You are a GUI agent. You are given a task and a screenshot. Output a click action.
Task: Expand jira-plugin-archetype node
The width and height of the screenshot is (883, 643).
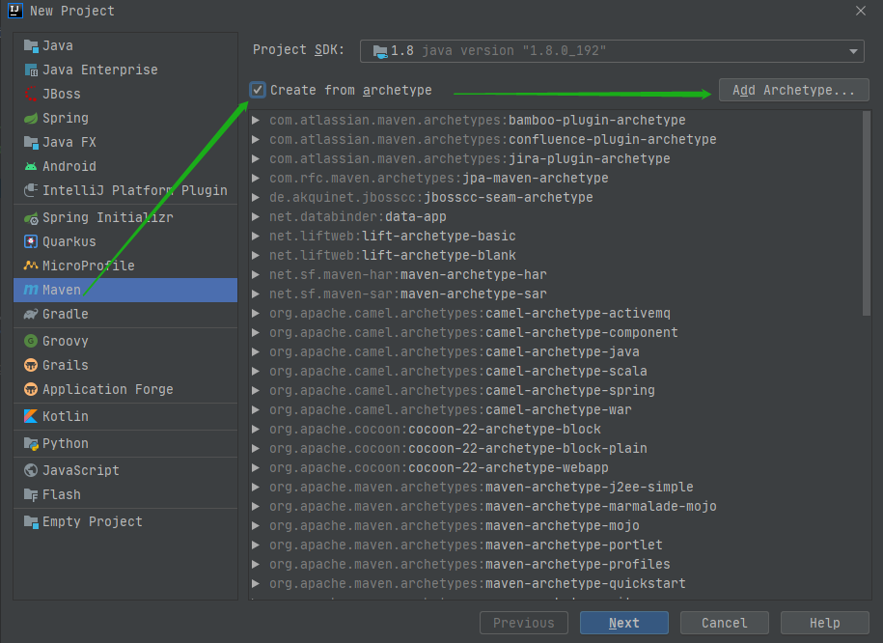click(256, 159)
